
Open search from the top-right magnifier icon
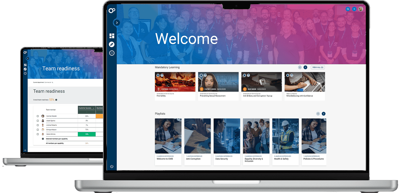[x=347, y=9]
